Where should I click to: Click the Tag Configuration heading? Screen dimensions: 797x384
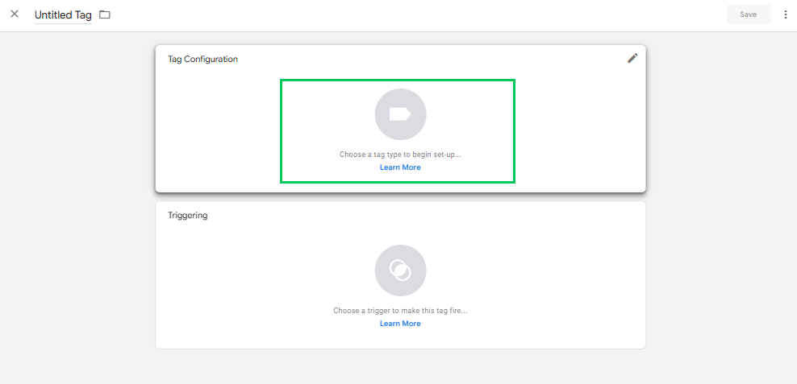point(202,60)
